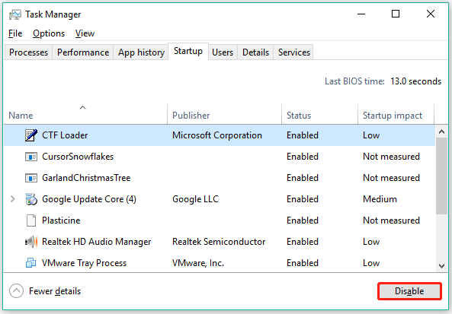The width and height of the screenshot is (452, 314).
Task: Minimize the Task Manager window
Action: [361, 14]
